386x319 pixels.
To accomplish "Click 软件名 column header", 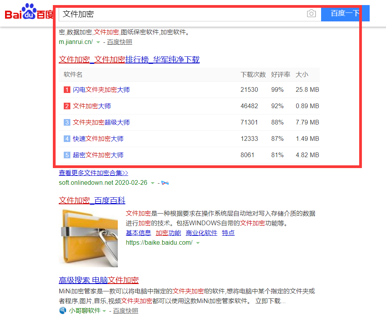I will 73,75.
